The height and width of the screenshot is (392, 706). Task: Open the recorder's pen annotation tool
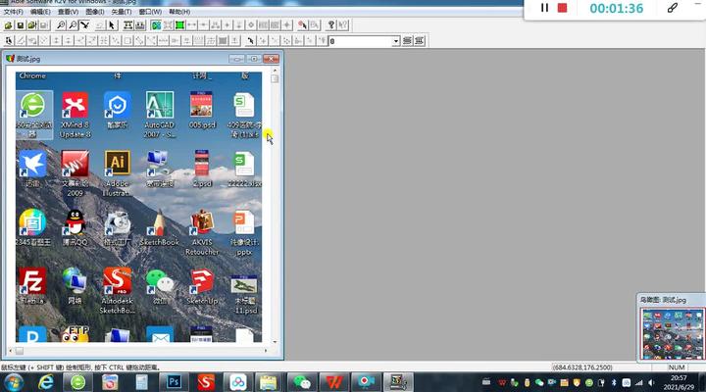click(673, 8)
